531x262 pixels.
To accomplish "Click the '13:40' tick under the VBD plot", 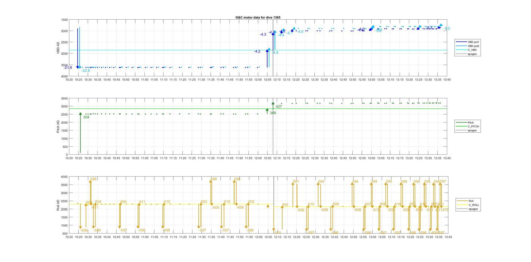I will [447, 80].
